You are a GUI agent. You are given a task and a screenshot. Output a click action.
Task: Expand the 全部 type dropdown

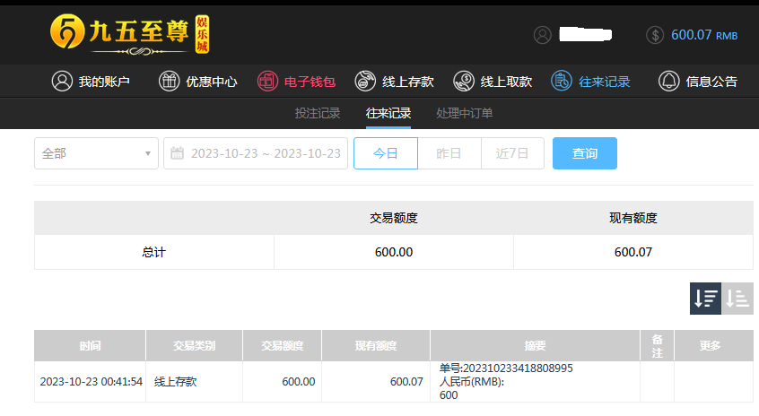[96, 153]
